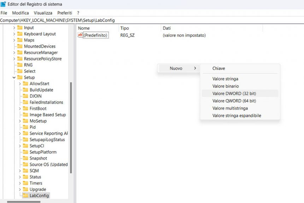Click the Snapshot folder icon

tap(25, 158)
